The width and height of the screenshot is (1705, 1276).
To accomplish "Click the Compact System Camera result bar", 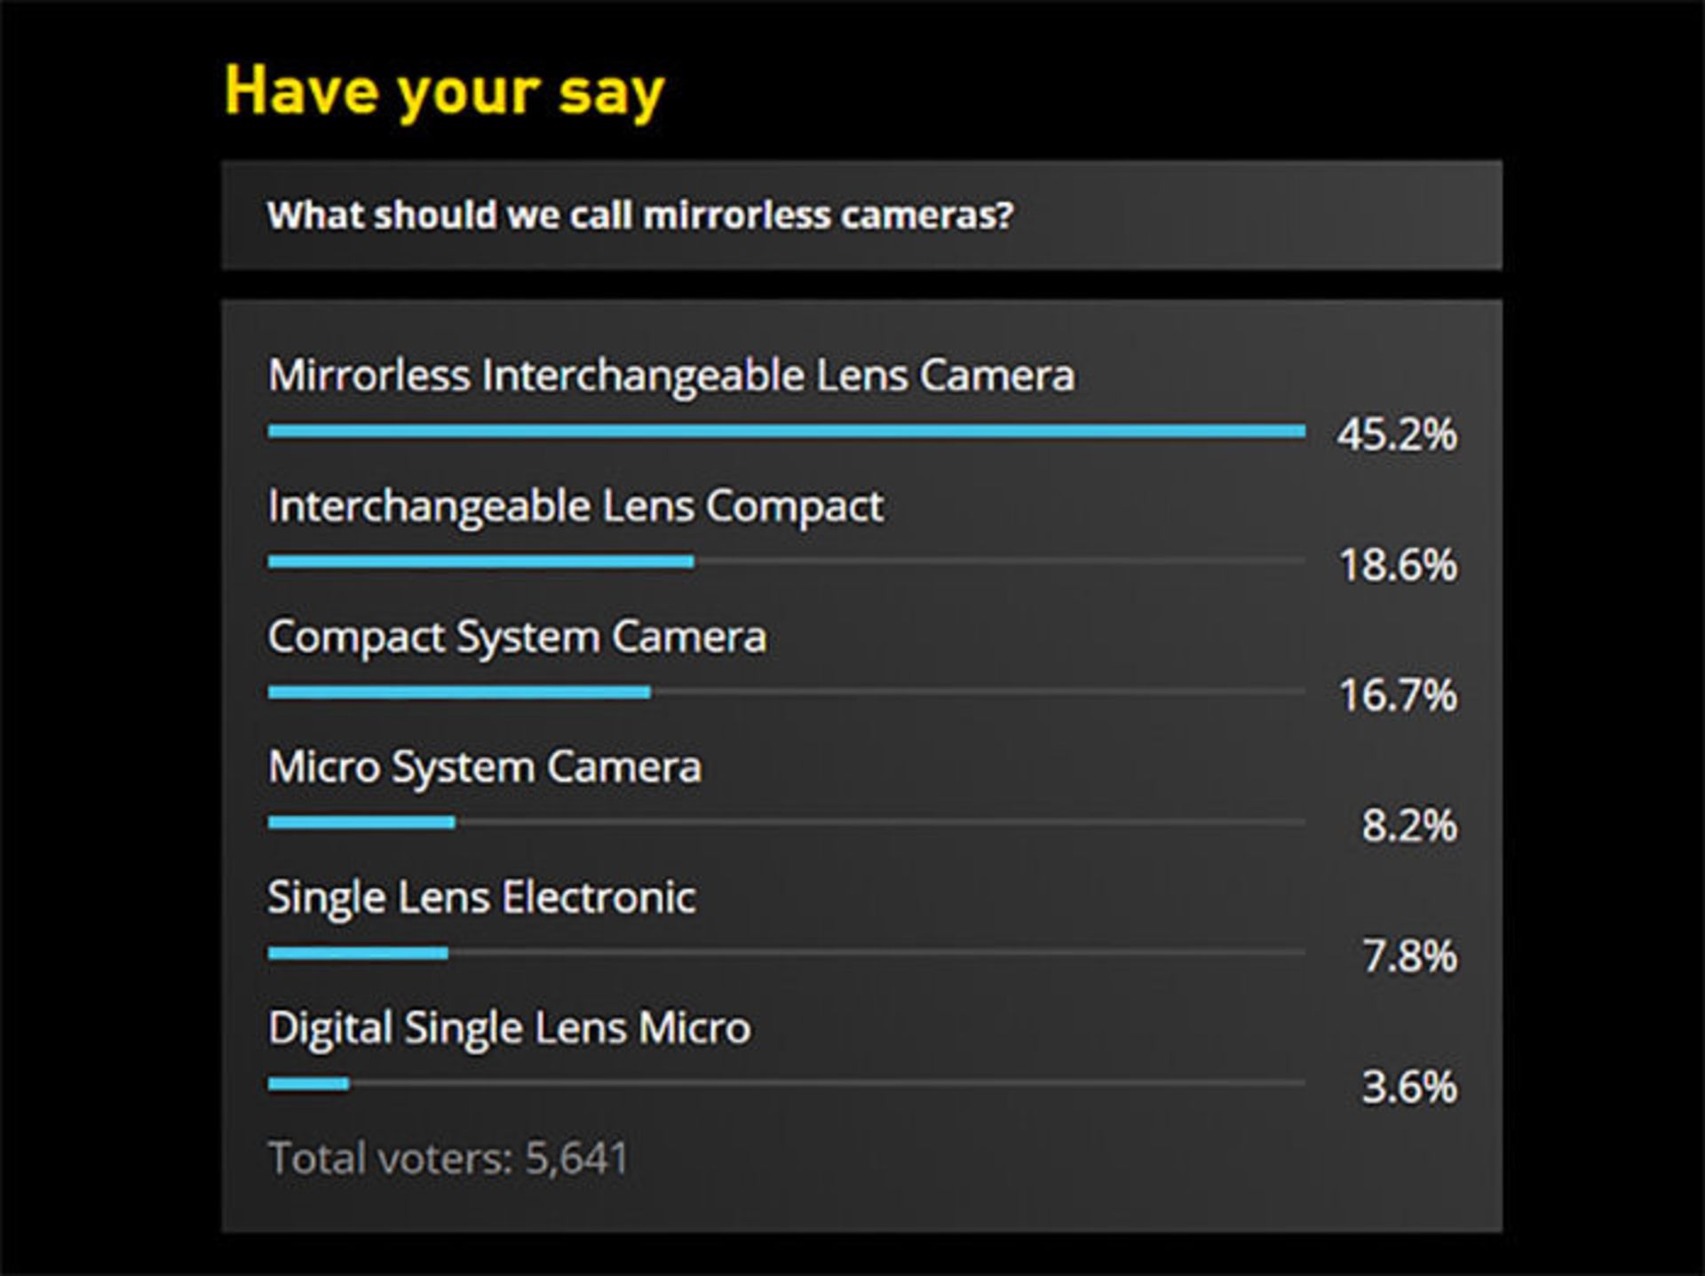I will click(459, 693).
